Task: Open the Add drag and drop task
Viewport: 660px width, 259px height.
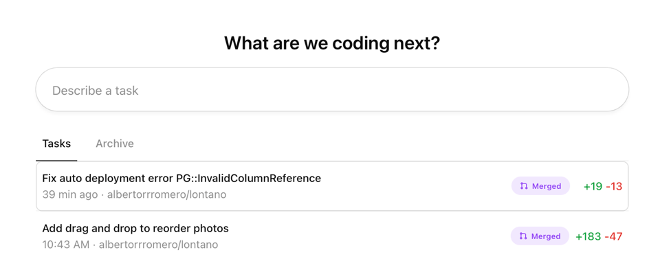Action: point(135,228)
